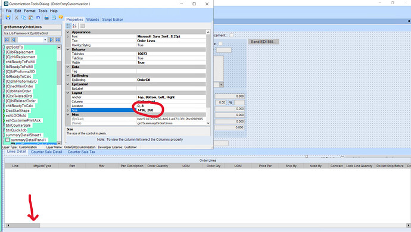Click the Anchor property value
The width and height of the screenshot is (411, 232).
click(171, 97)
